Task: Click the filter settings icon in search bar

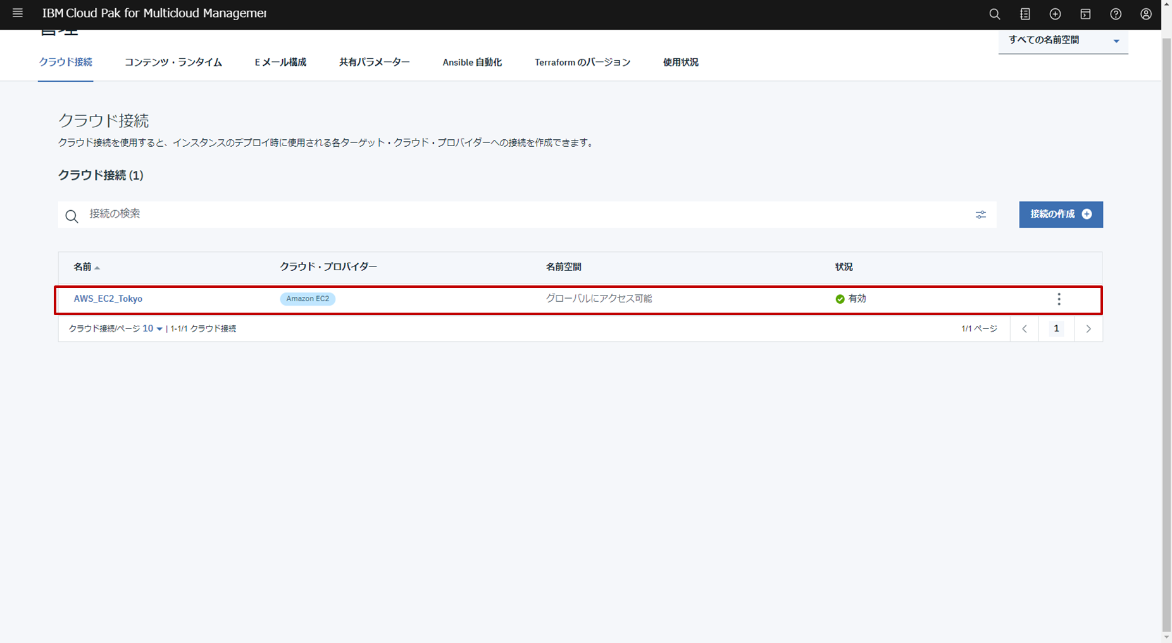Action: 980,215
